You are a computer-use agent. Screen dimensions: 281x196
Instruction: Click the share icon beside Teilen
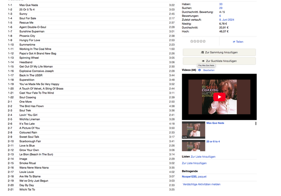[x=234, y=42]
